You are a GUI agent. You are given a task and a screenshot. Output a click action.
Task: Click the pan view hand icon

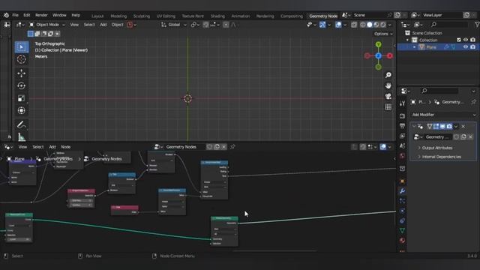tap(388, 85)
